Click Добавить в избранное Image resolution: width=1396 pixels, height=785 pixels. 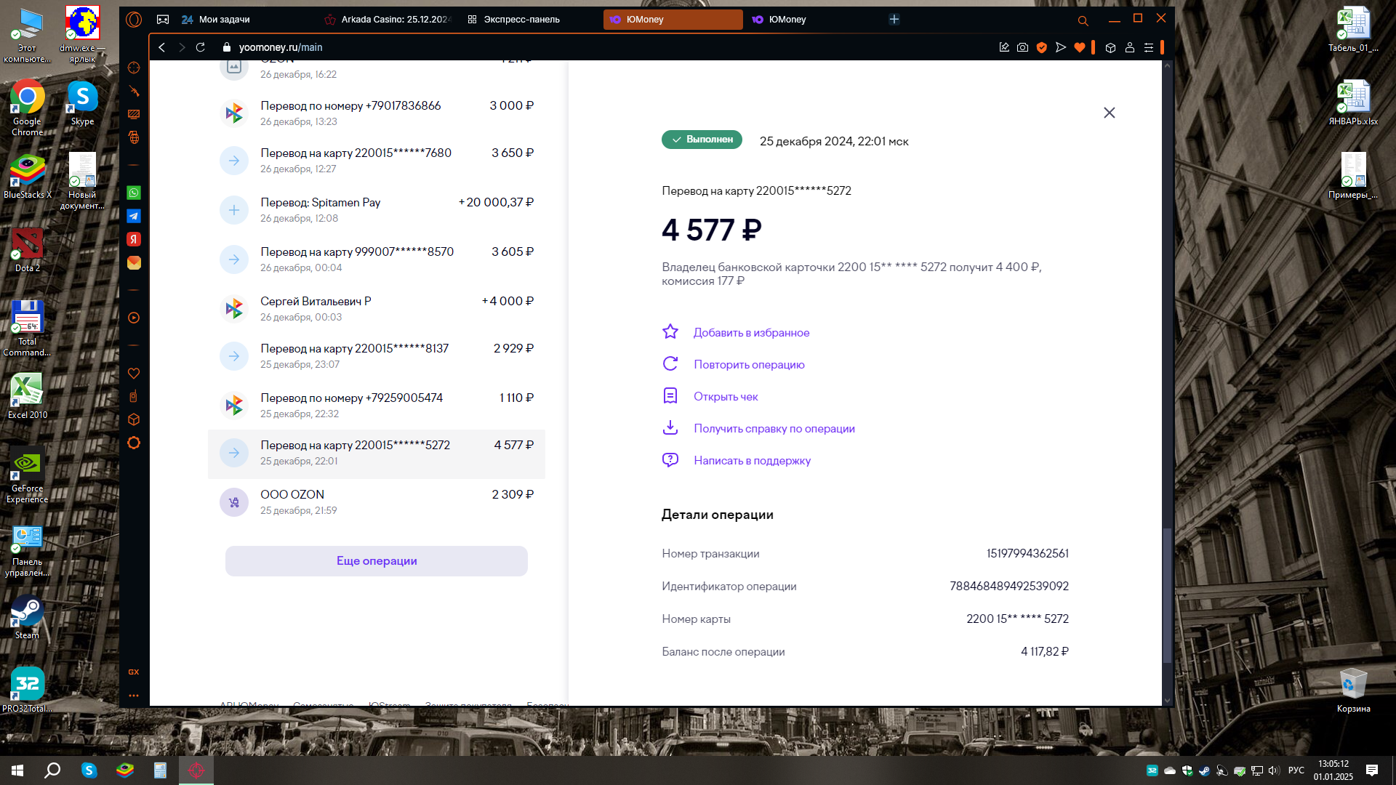tap(751, 333)
